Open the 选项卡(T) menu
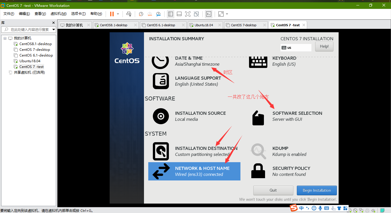The width and height of the screenshot is (391, 213). click(78, 14)
